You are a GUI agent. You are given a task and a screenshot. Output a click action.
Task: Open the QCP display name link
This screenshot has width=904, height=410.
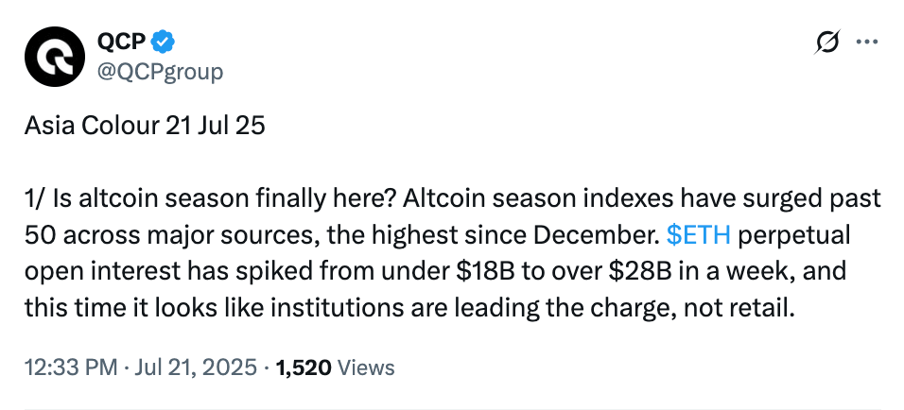(119, 42)
